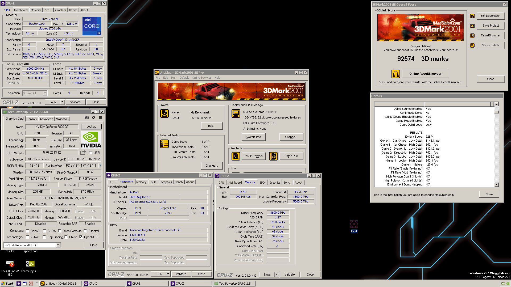Switch to the Advanced tab in GPU-Z
The image size is (511, 287).
pyautogui.click(x=46, y=119)
